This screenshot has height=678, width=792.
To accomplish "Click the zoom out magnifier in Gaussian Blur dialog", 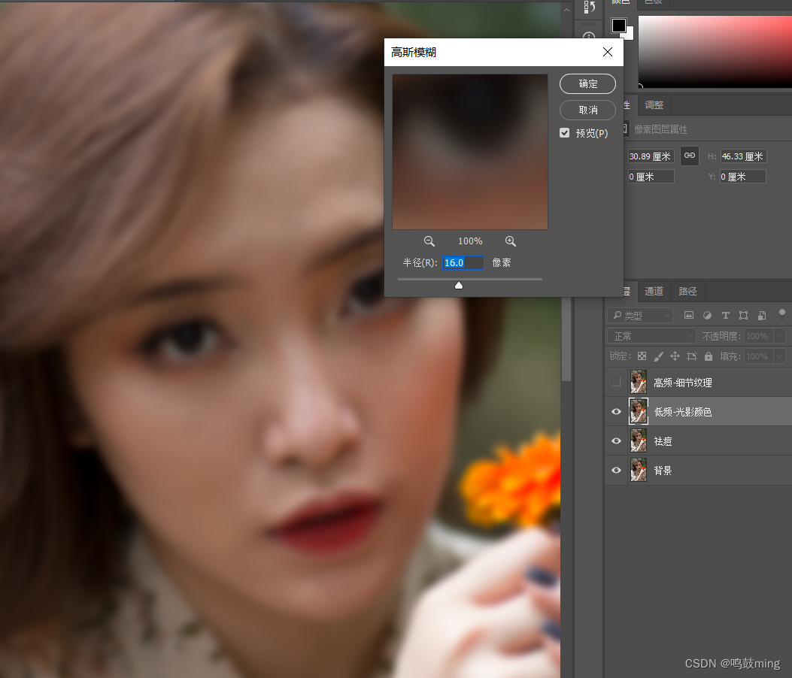I will coord(429,241).
